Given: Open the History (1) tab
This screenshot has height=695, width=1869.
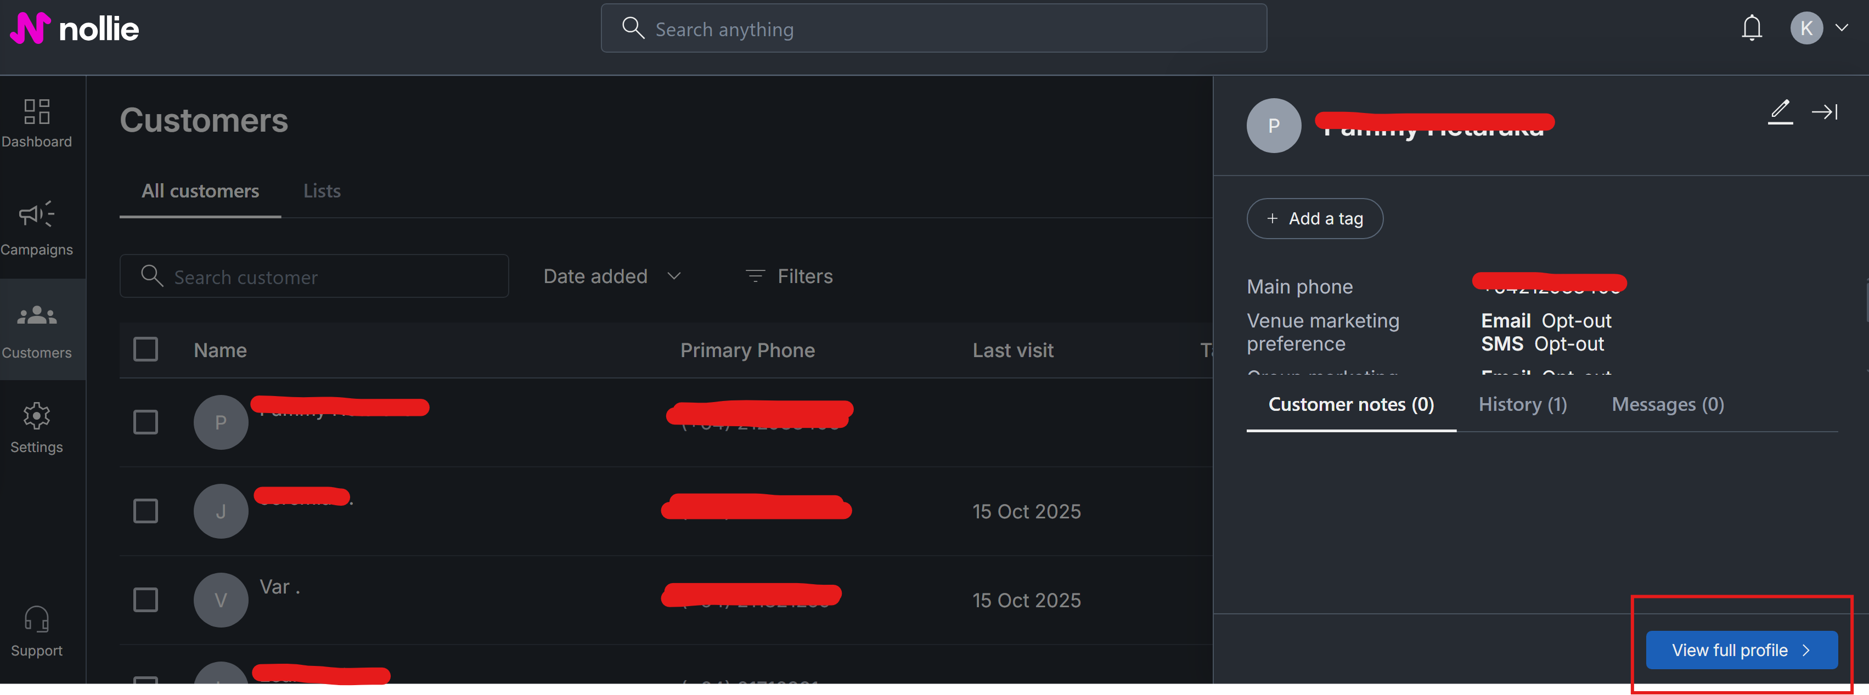Looking at the screenshot, I should tap(1522, 404).
